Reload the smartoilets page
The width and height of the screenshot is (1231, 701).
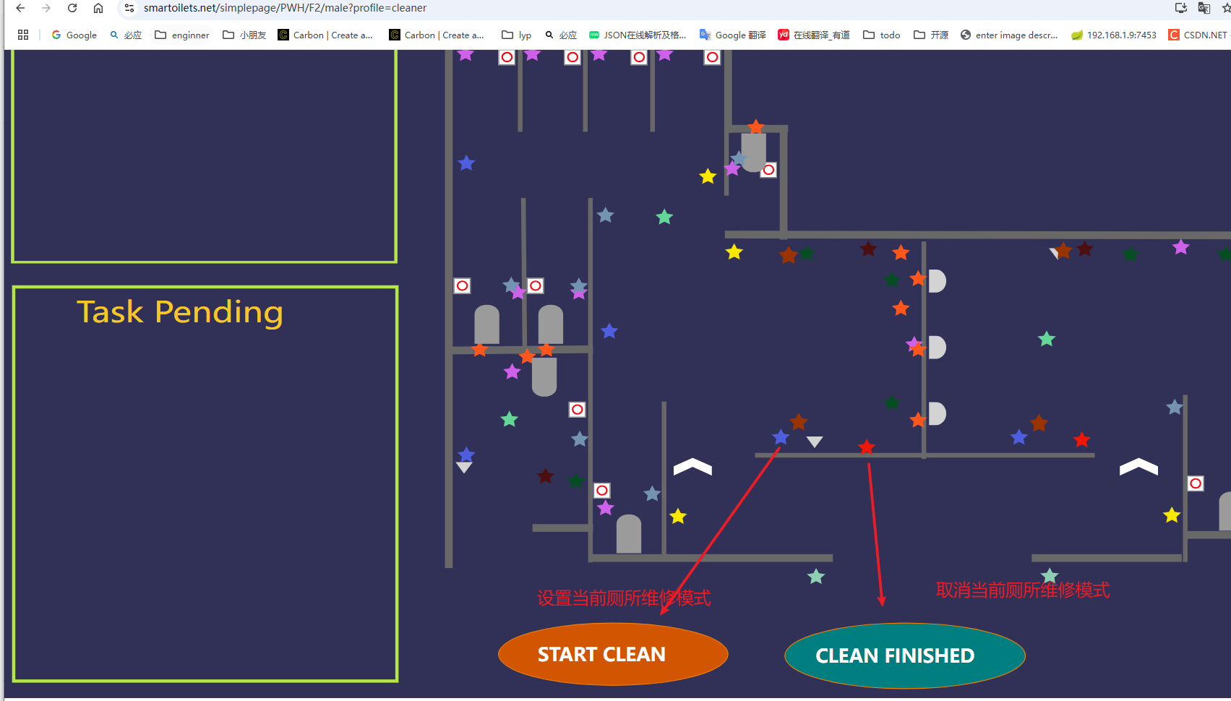(72, 8)
